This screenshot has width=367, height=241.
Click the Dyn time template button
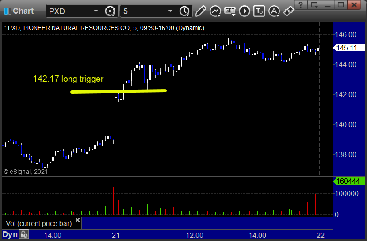(x=10, y=234)
